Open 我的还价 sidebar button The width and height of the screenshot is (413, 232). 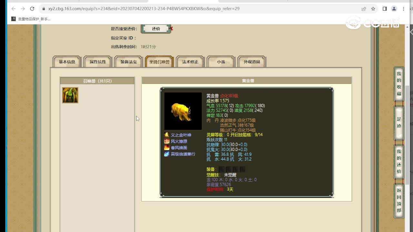pos(399,161)
